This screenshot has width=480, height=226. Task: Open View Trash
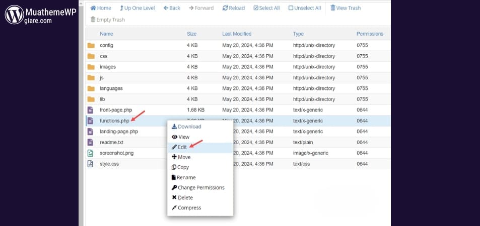[x=346, y=8]
